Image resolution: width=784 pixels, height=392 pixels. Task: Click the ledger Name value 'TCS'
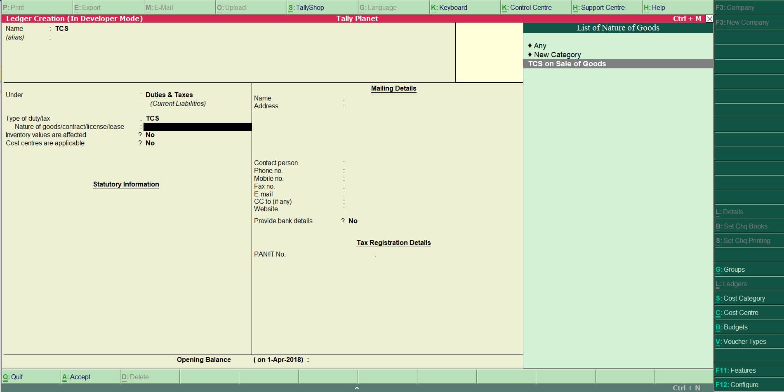click(x=62, y=28)
